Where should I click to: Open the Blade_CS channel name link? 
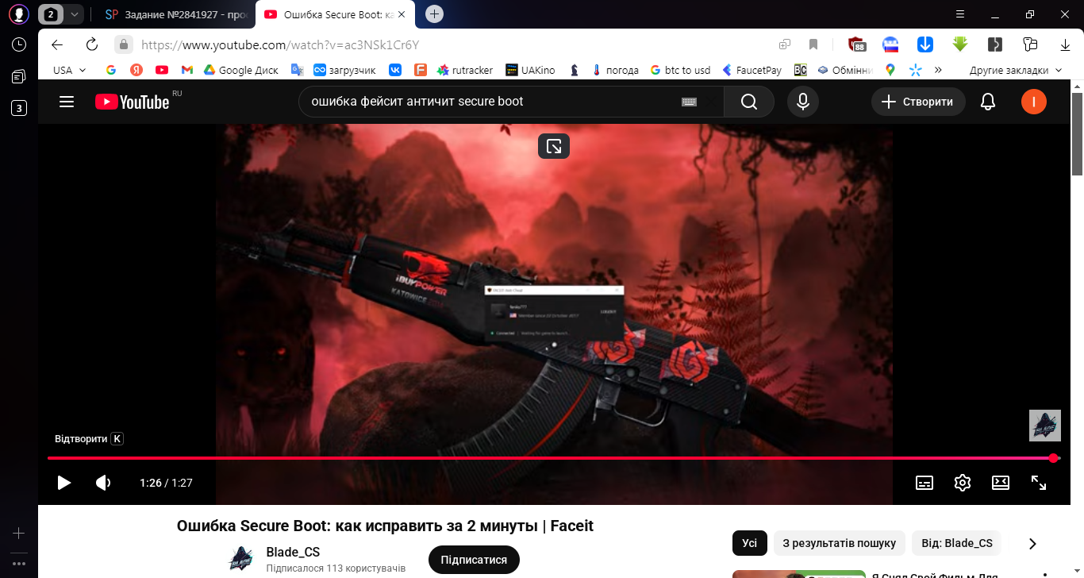pos(293,552)
